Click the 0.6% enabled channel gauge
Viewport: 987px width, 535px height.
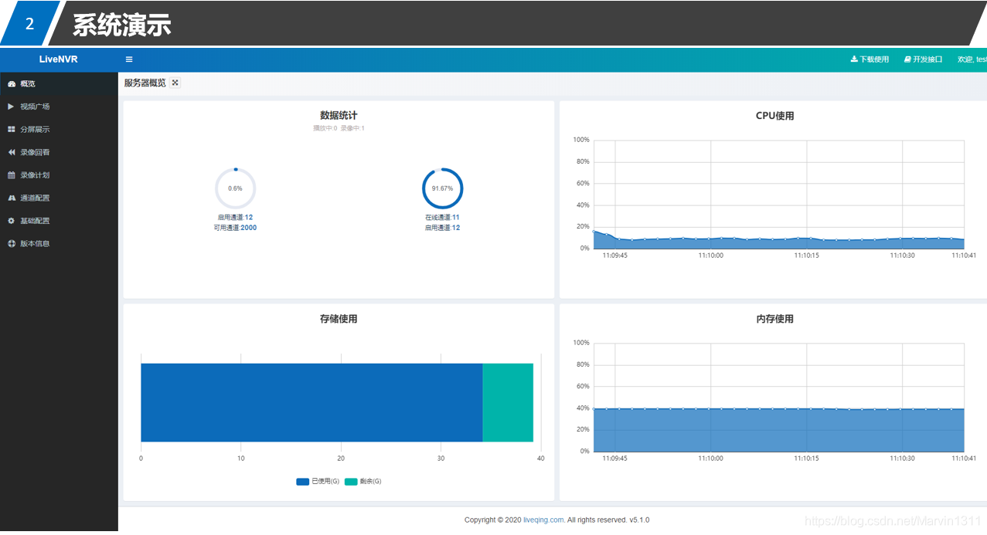235,188
